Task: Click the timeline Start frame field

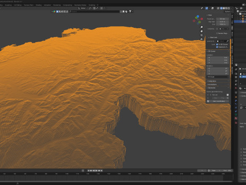Action: click(216, 171)
